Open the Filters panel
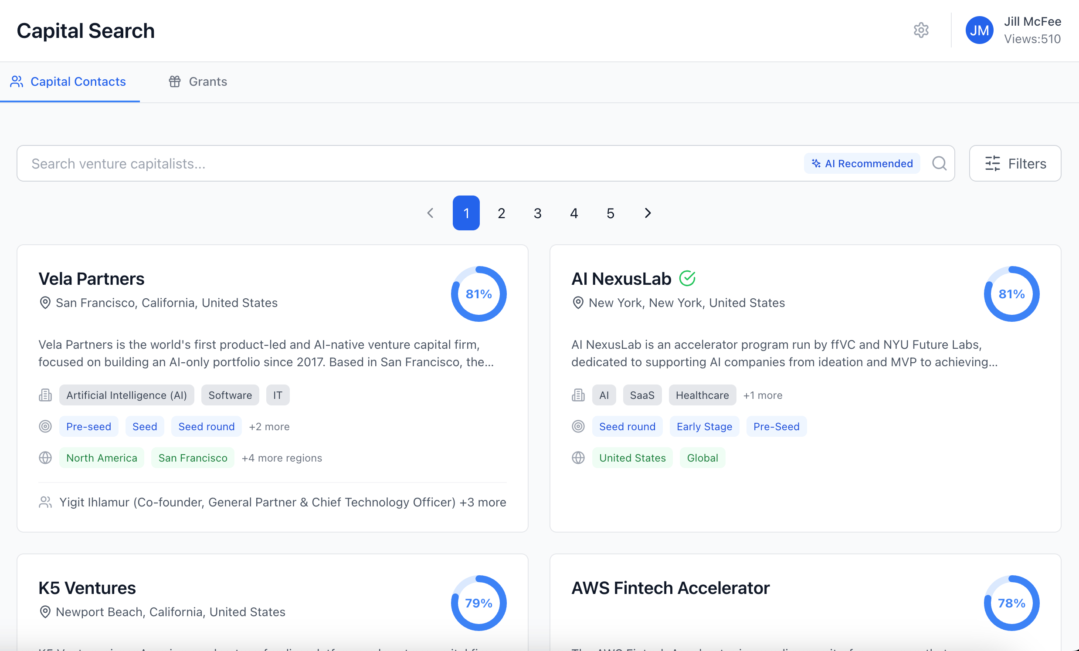 (x=1015, y=163)
